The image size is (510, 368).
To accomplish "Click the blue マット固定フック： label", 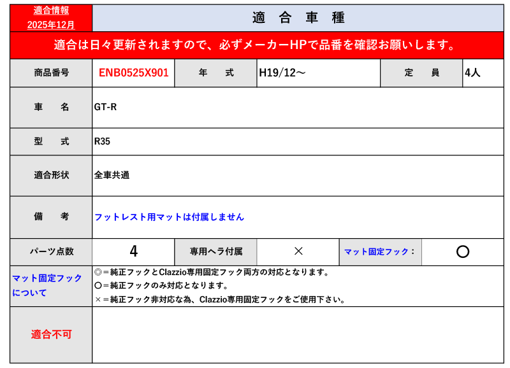I will pos(380,251).
